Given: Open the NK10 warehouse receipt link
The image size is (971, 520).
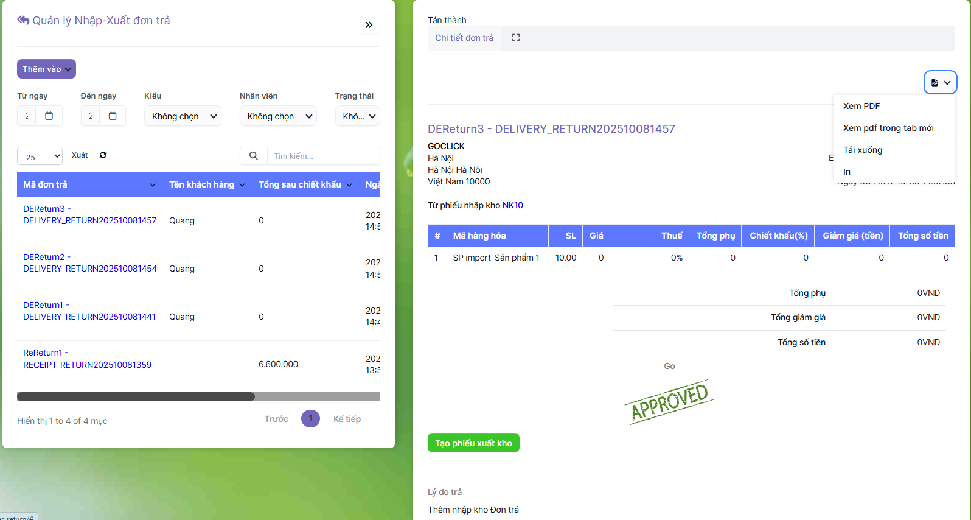Looking at the screenshot, I should (513, 205).
